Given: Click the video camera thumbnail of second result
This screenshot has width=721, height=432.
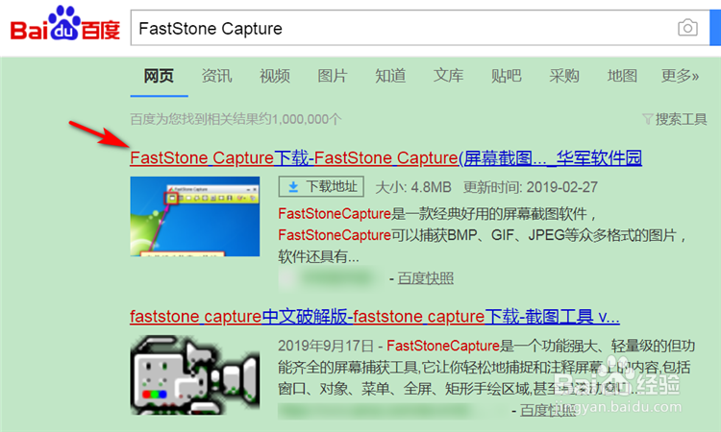Looking at the screenshot, I should click(195, 375).
